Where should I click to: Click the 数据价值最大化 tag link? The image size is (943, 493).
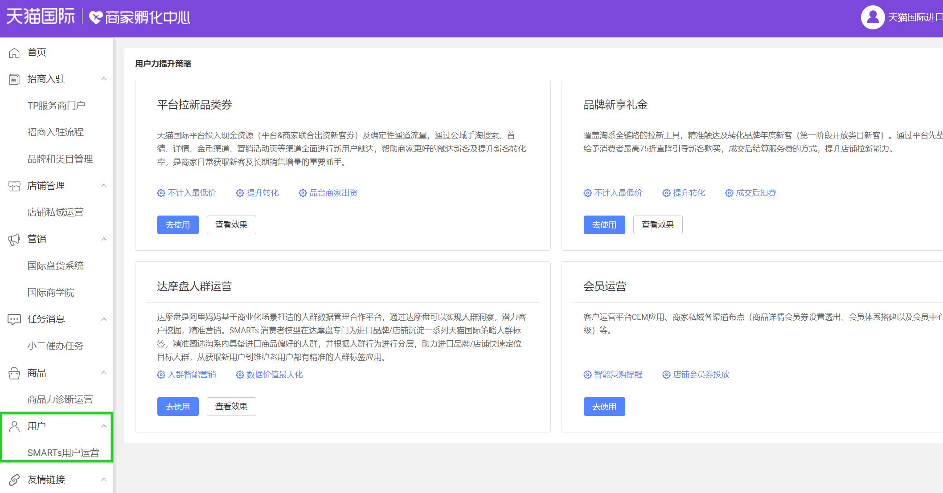pos(275,375)
